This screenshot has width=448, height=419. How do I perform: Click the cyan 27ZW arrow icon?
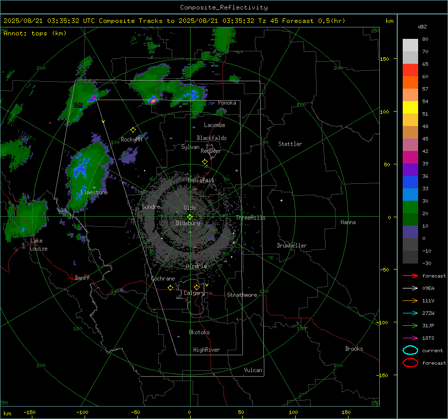click(x=410, y=313)
